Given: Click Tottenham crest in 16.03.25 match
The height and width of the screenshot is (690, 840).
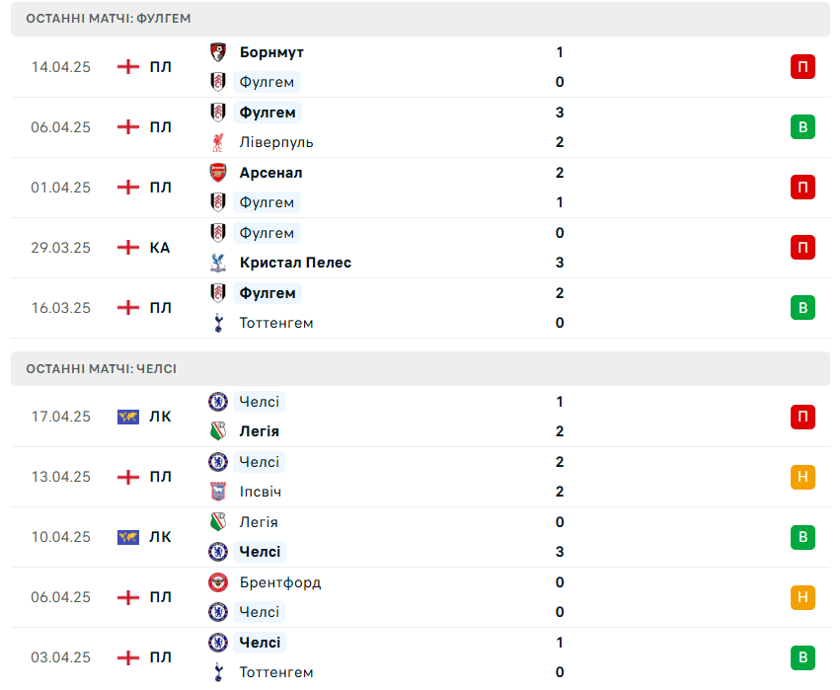Looking at the screenshot, I should [x=218, y=323].
